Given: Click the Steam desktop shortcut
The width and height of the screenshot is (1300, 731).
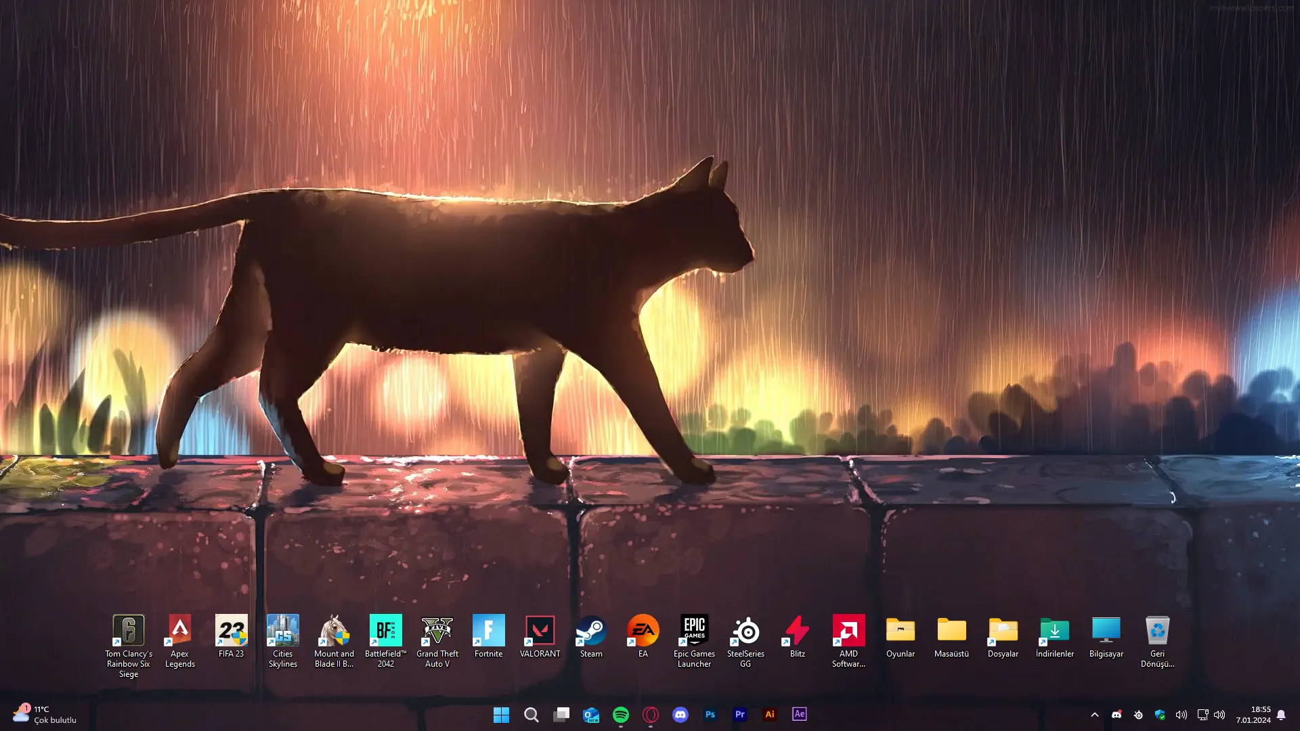Looking at the screenshot, I should click(x=591, y=636).
